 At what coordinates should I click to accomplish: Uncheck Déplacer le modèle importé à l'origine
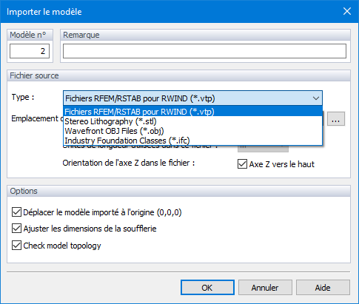(x=16, y=212)
